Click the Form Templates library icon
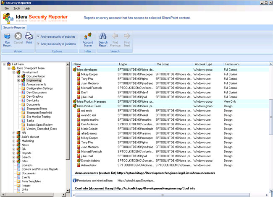The width and height of the screenshot is (273, 197). click(18, 181)
